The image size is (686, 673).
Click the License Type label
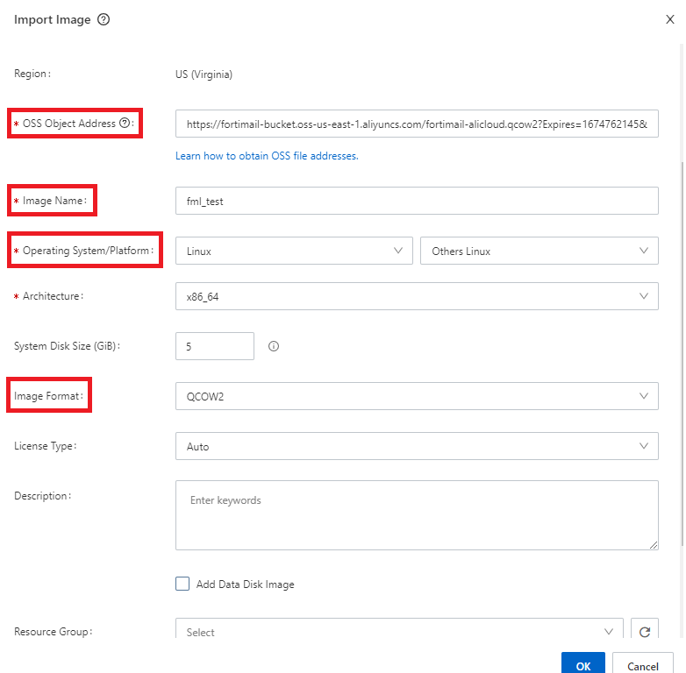45,446
